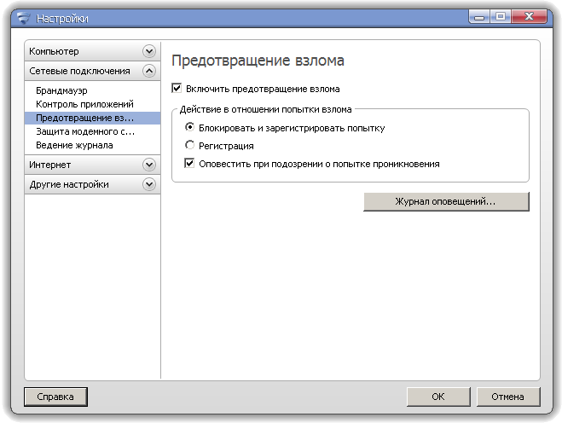The width and height of the screenshot is (562, 423).
Task: Select Защита модемного с… in the sidebar
Action: pyautogui.click(x=92, y=131)
